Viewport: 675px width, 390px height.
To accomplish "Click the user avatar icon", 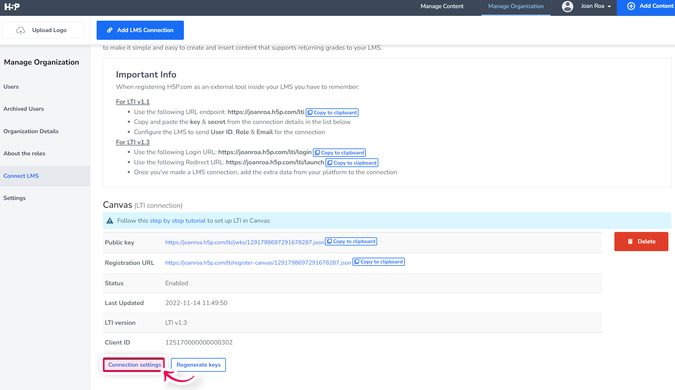I will 567,6.
